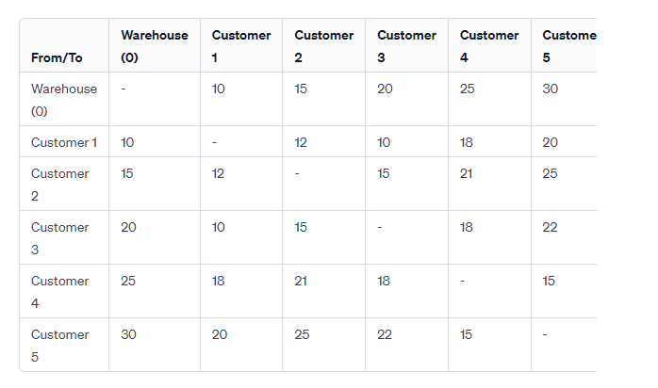Click the Customer 1 column header
This screenshot has height=388, width=658.
point(241,46)
